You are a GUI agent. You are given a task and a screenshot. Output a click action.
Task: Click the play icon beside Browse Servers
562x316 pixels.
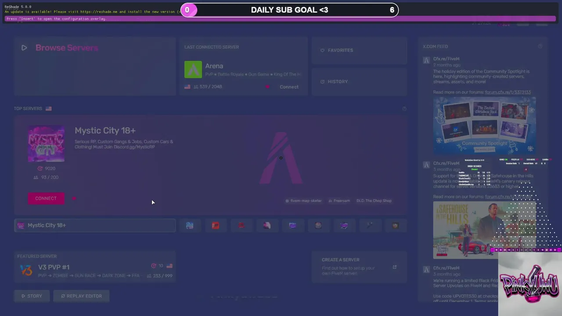click(24, 48)
